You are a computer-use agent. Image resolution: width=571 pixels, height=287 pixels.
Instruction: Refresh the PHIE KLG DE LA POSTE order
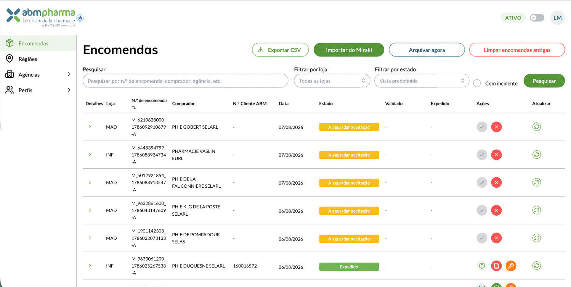pos(537,210)
